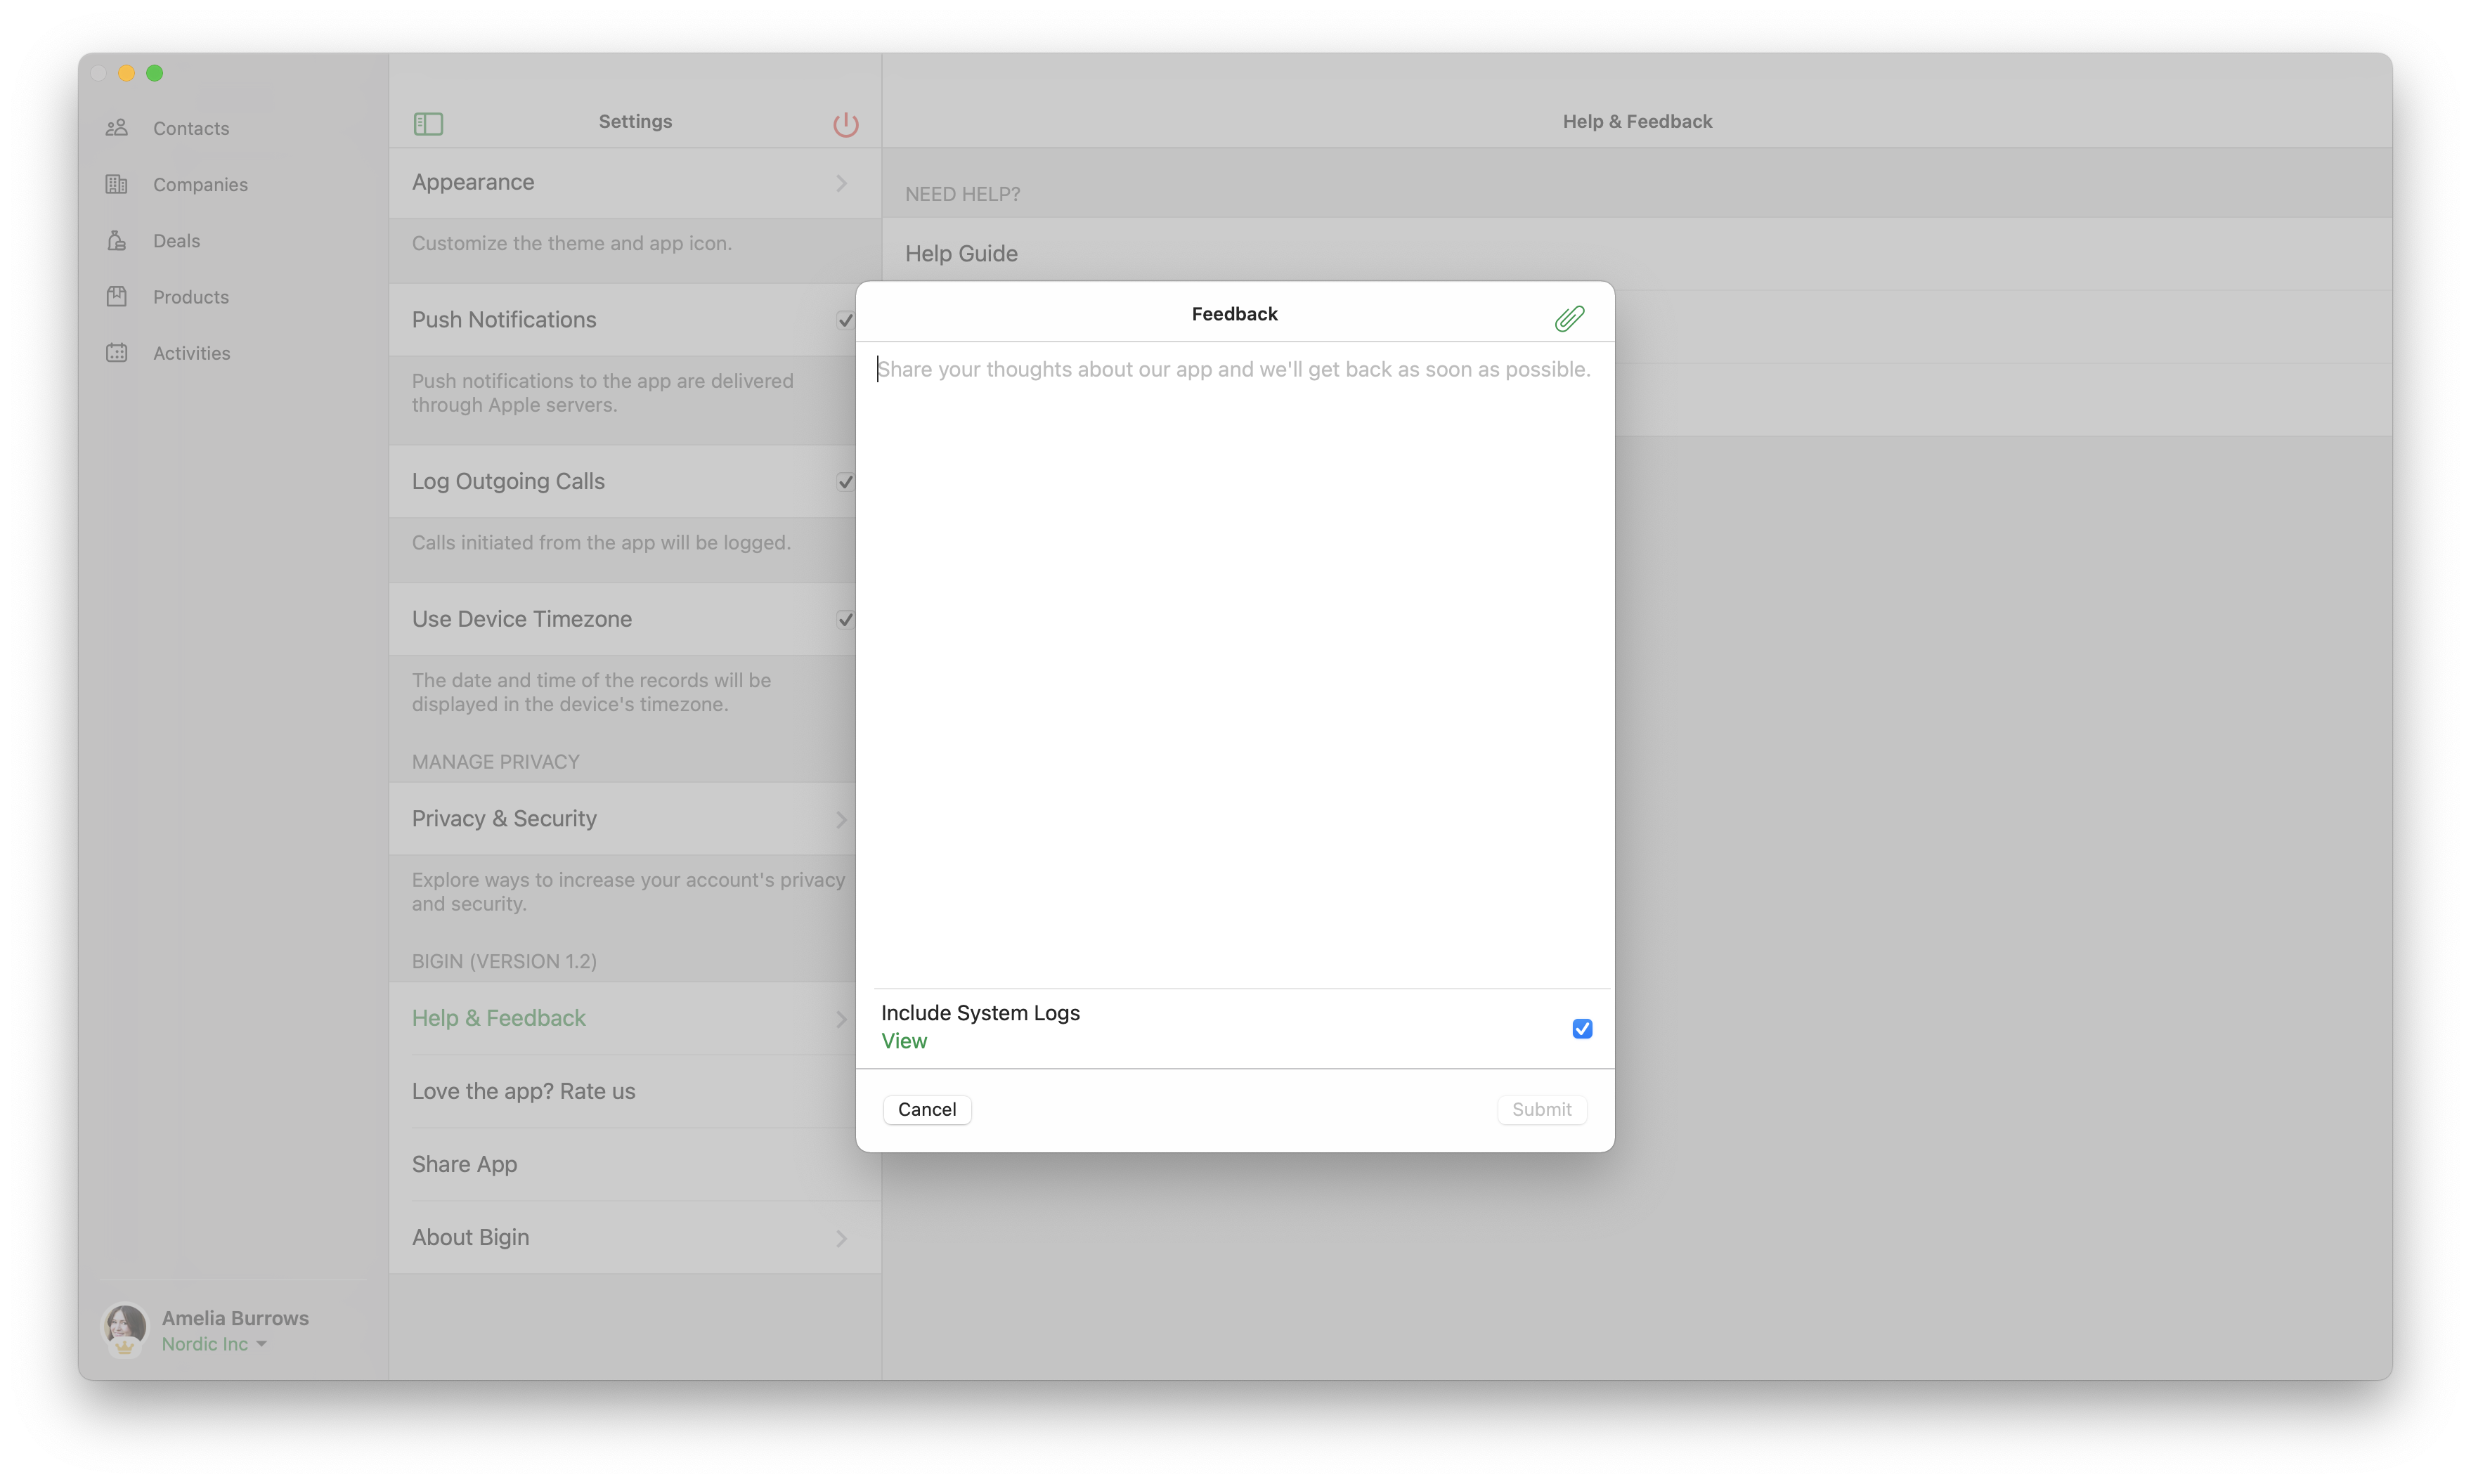Click the paperclip attachment icon

point(1569,318)
